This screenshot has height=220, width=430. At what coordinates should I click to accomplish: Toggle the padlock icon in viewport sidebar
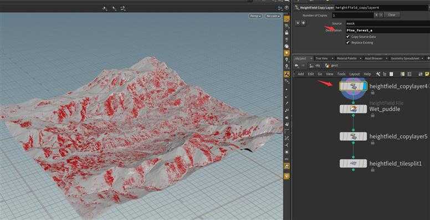pos(287,33)
